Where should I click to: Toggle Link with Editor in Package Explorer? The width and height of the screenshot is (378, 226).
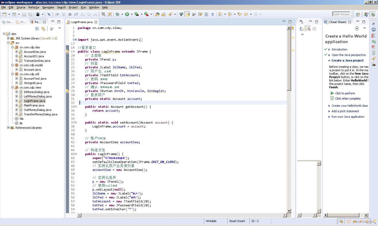tap(43, 28)
